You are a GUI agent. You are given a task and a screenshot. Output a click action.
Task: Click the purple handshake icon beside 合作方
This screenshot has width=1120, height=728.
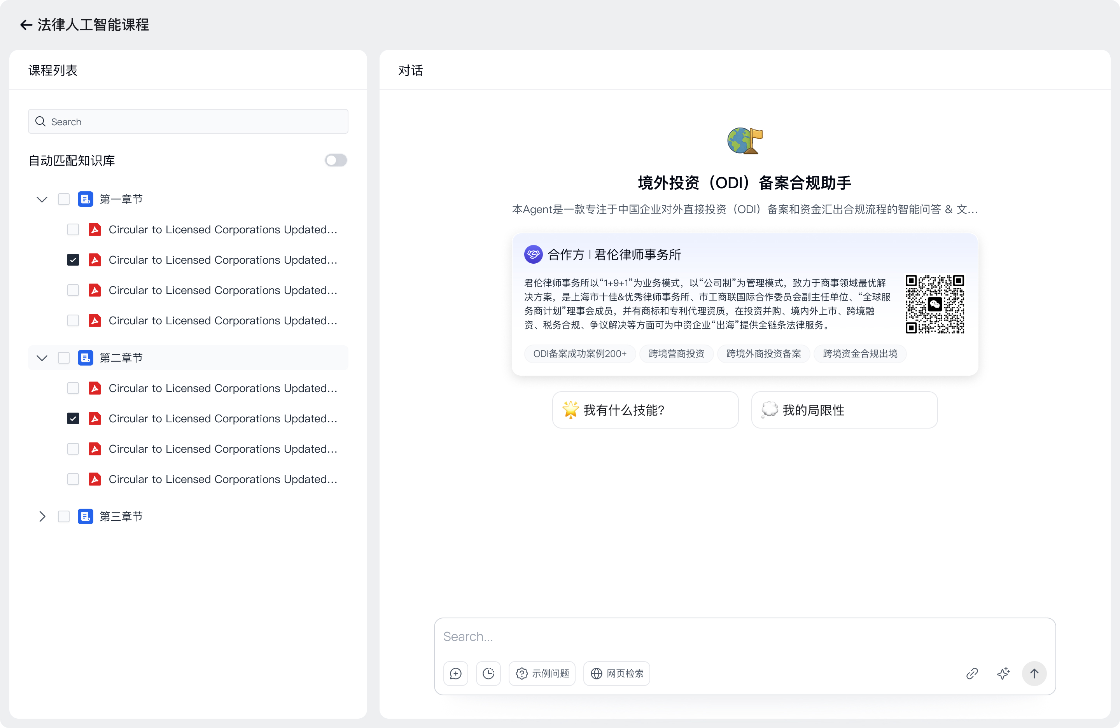coord(533,255)
